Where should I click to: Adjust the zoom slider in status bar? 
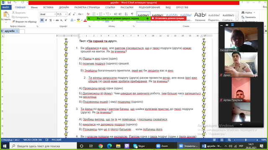tap(246, 140)
